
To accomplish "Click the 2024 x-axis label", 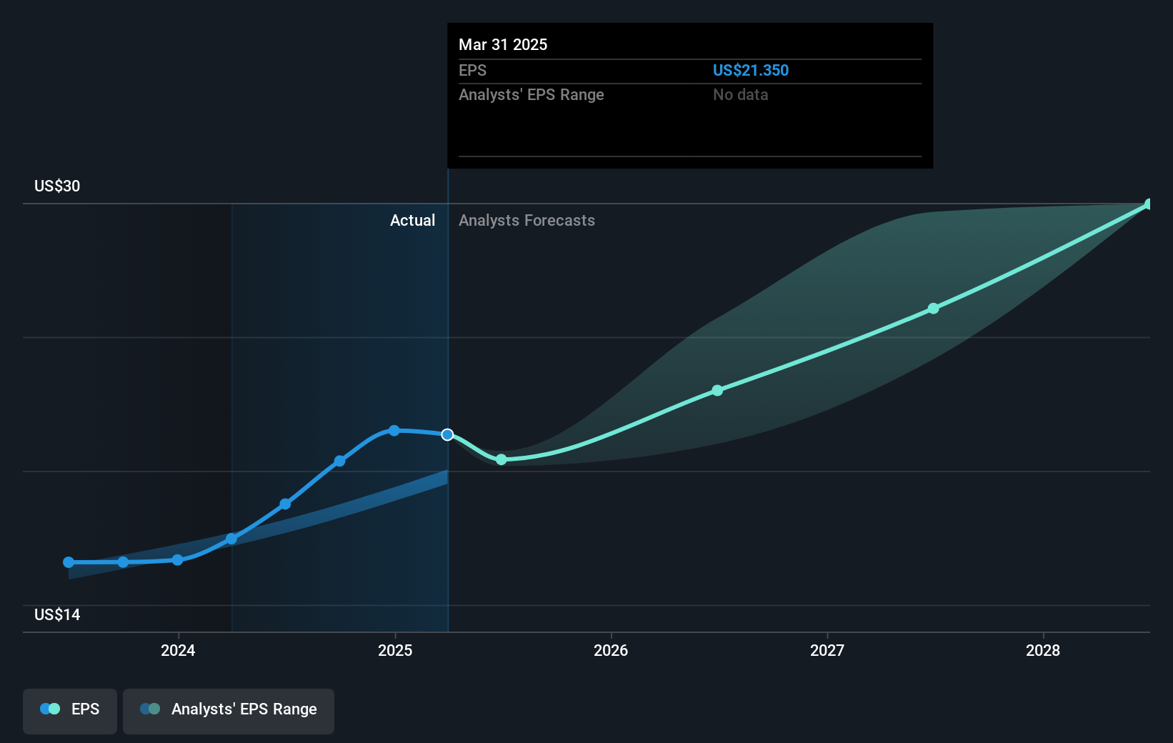I will pos(178,650).
